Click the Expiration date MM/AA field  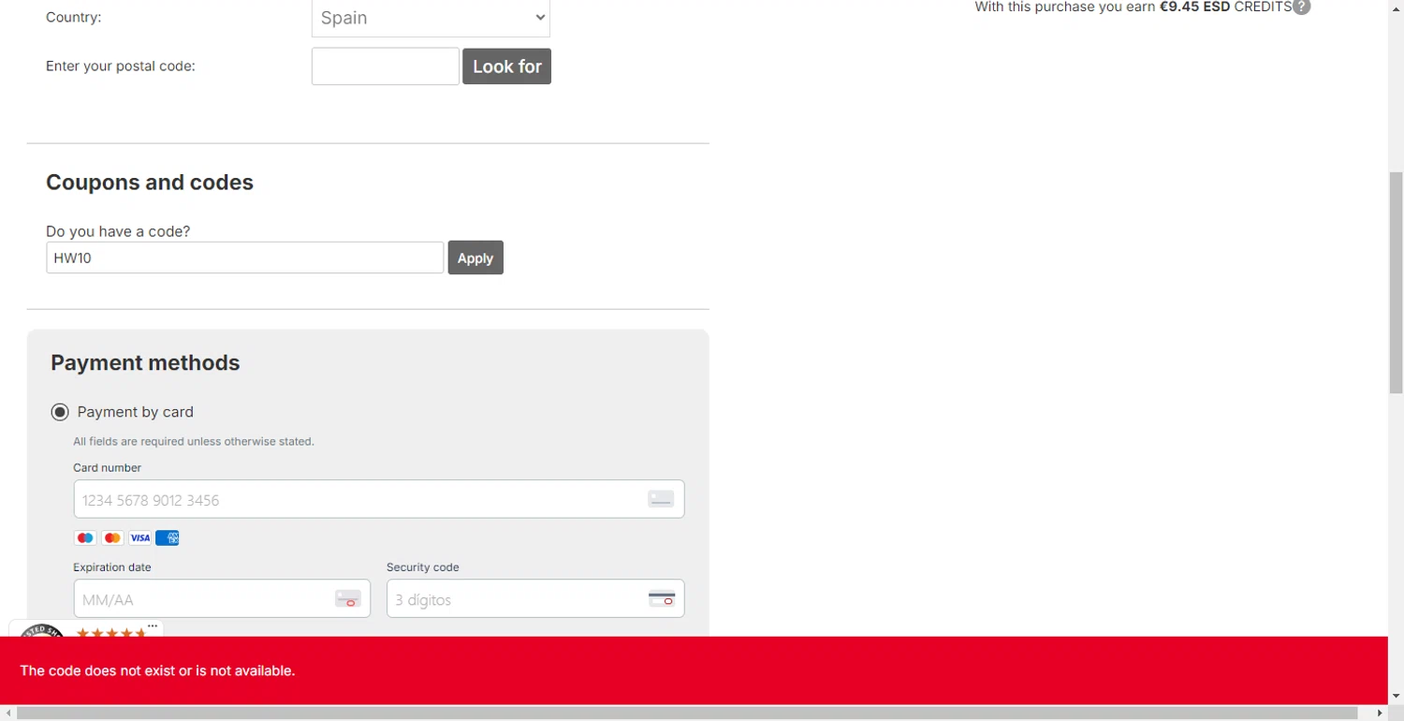(222, 599)
